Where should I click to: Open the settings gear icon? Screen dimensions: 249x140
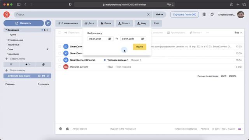(212, 14)
